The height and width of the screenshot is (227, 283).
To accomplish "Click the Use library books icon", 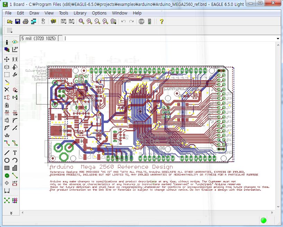I will click(53, 21).
